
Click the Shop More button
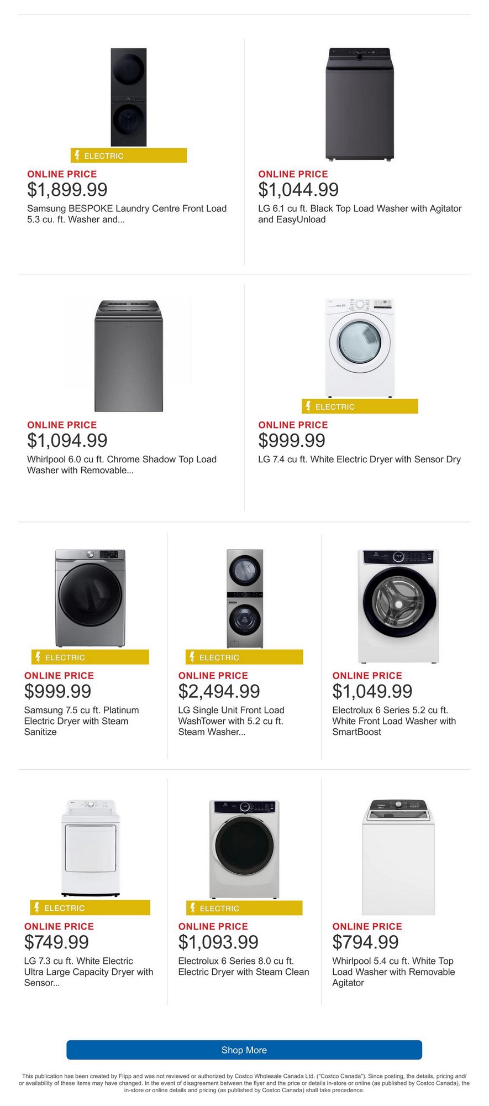click(x=244, y=1050)
